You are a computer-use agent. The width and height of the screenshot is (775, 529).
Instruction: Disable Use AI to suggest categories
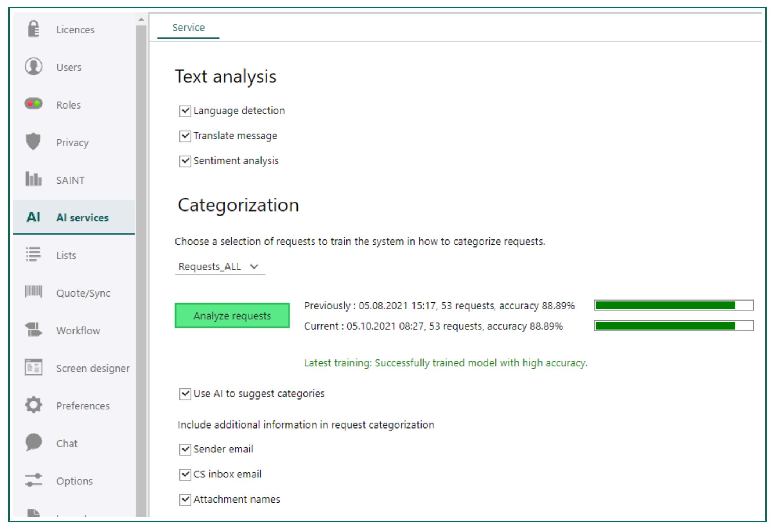(185, 394)
